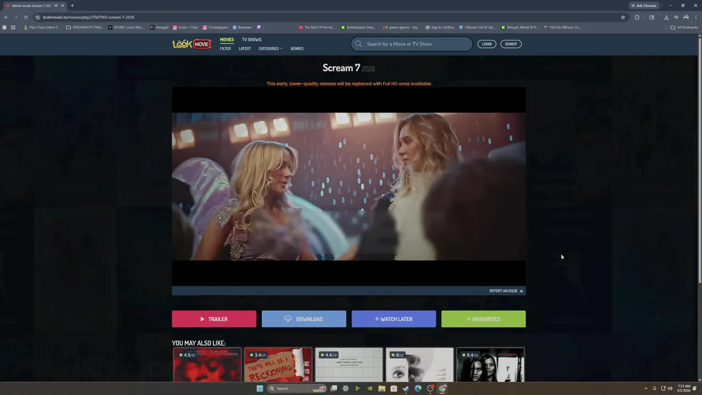Click the Download button
The height and width of the screenshot is (395, 702).
click(304, 319)
